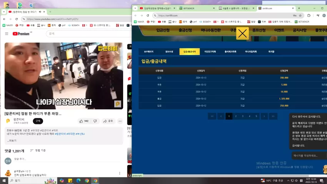Select the 쪽지함 tab
Image resolution: width=327 pixels, height=184 pixels.
(x=271, y=52)
